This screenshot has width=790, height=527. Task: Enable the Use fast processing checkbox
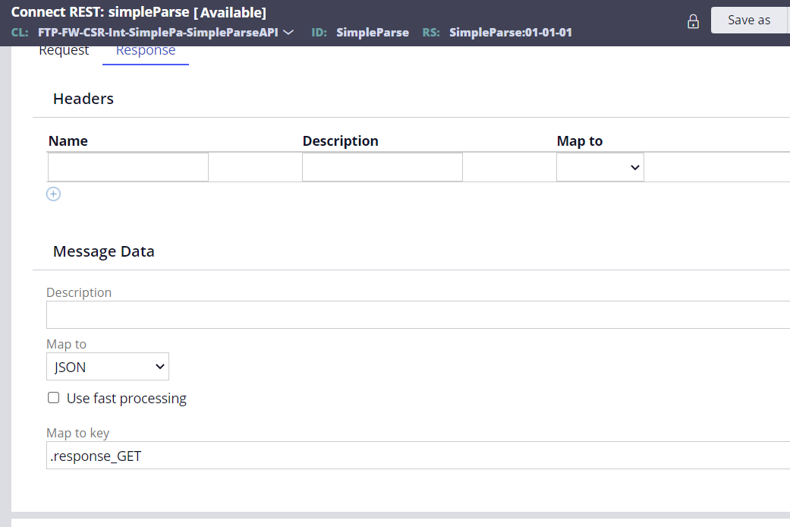(53, 397)
